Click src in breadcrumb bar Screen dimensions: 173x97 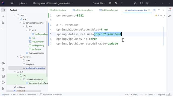[14, 95]
